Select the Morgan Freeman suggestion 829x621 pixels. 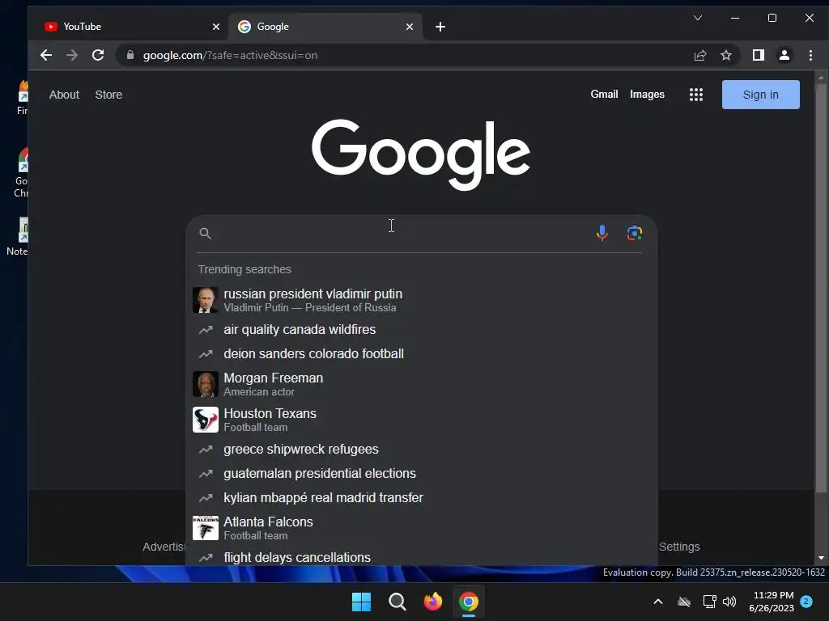[421, 384]
